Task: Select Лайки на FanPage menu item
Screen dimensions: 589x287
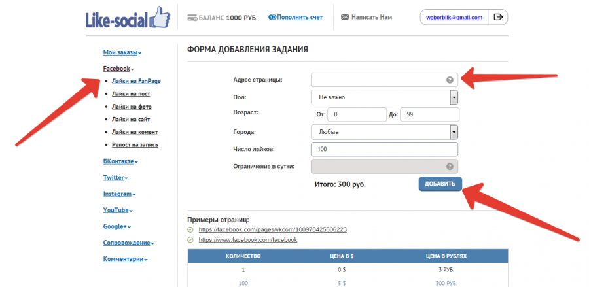Action: (136, 81)
